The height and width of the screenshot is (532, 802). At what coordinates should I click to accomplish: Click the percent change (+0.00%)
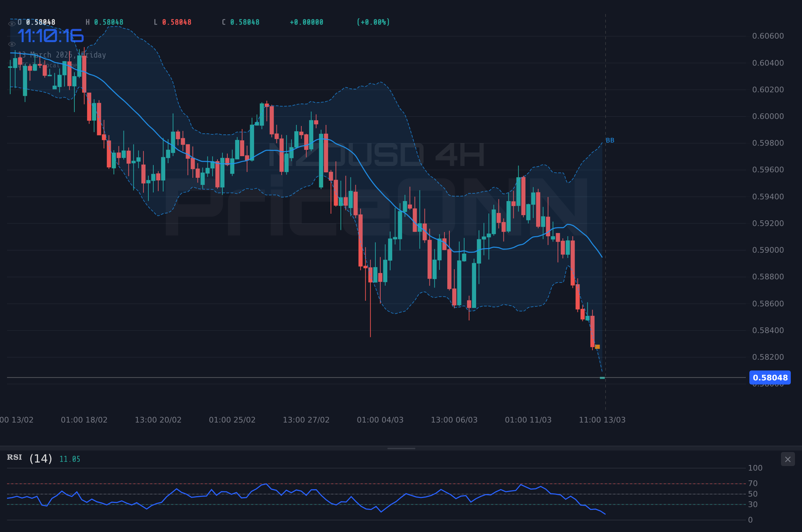373,22
